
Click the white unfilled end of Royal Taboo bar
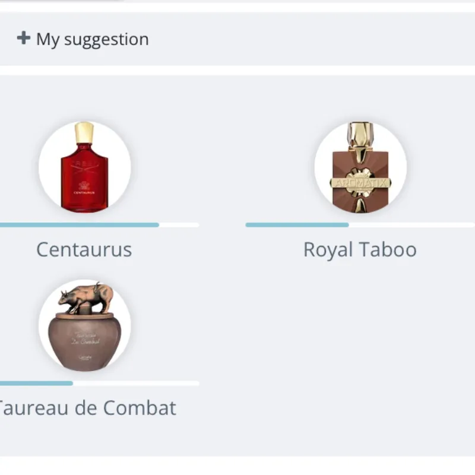(x=411, y=225)
